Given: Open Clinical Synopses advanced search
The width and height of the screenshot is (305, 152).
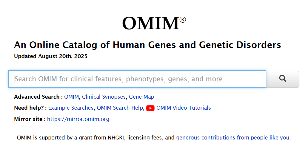Looking at the screenshot, I should pos(104,97).
